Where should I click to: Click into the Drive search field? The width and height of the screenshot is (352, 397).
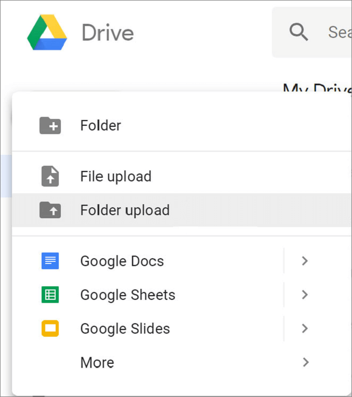point(338,32)
